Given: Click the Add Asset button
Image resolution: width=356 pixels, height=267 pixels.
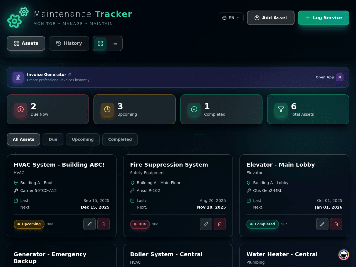Looking at the screenshot, I should click(271, 18).
